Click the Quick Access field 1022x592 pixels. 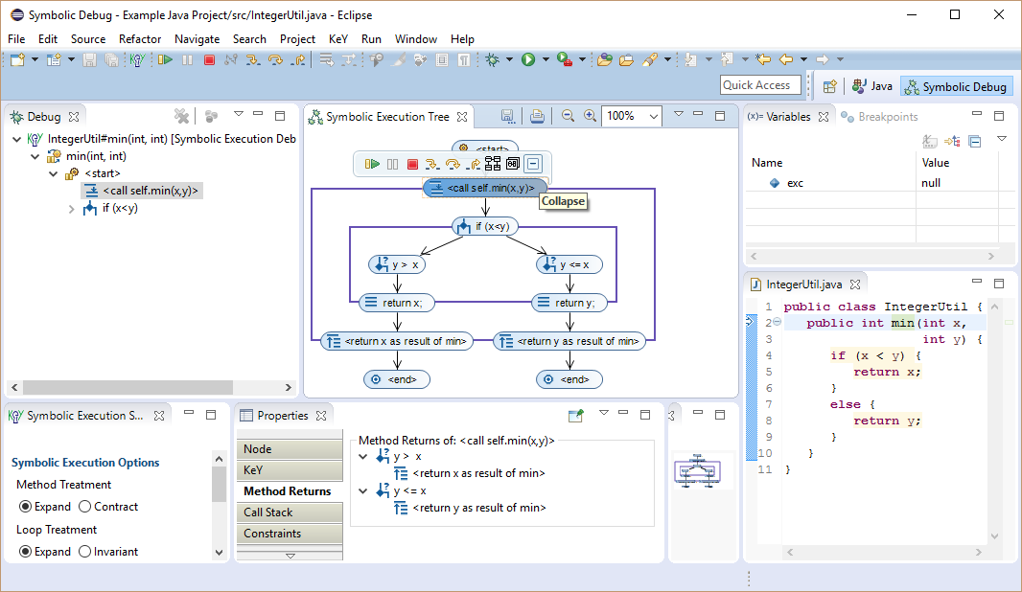760,85
